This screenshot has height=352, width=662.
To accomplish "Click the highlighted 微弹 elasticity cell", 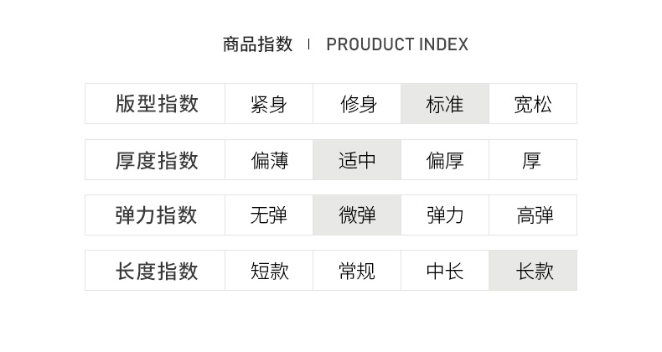I will 357,215.
